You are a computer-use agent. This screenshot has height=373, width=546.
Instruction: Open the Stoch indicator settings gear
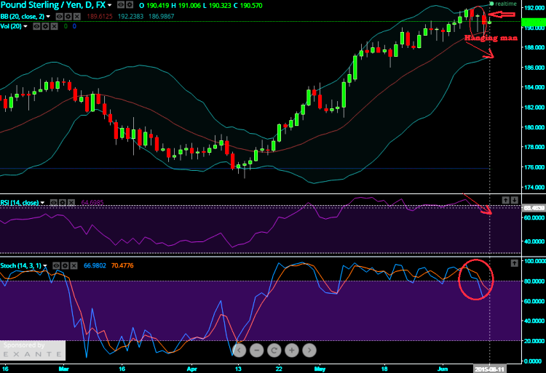[x=65, y=266]
